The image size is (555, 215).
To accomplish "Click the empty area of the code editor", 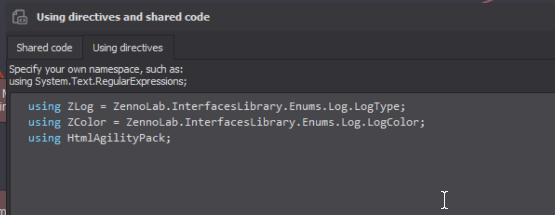I will [x=283, y=179].
